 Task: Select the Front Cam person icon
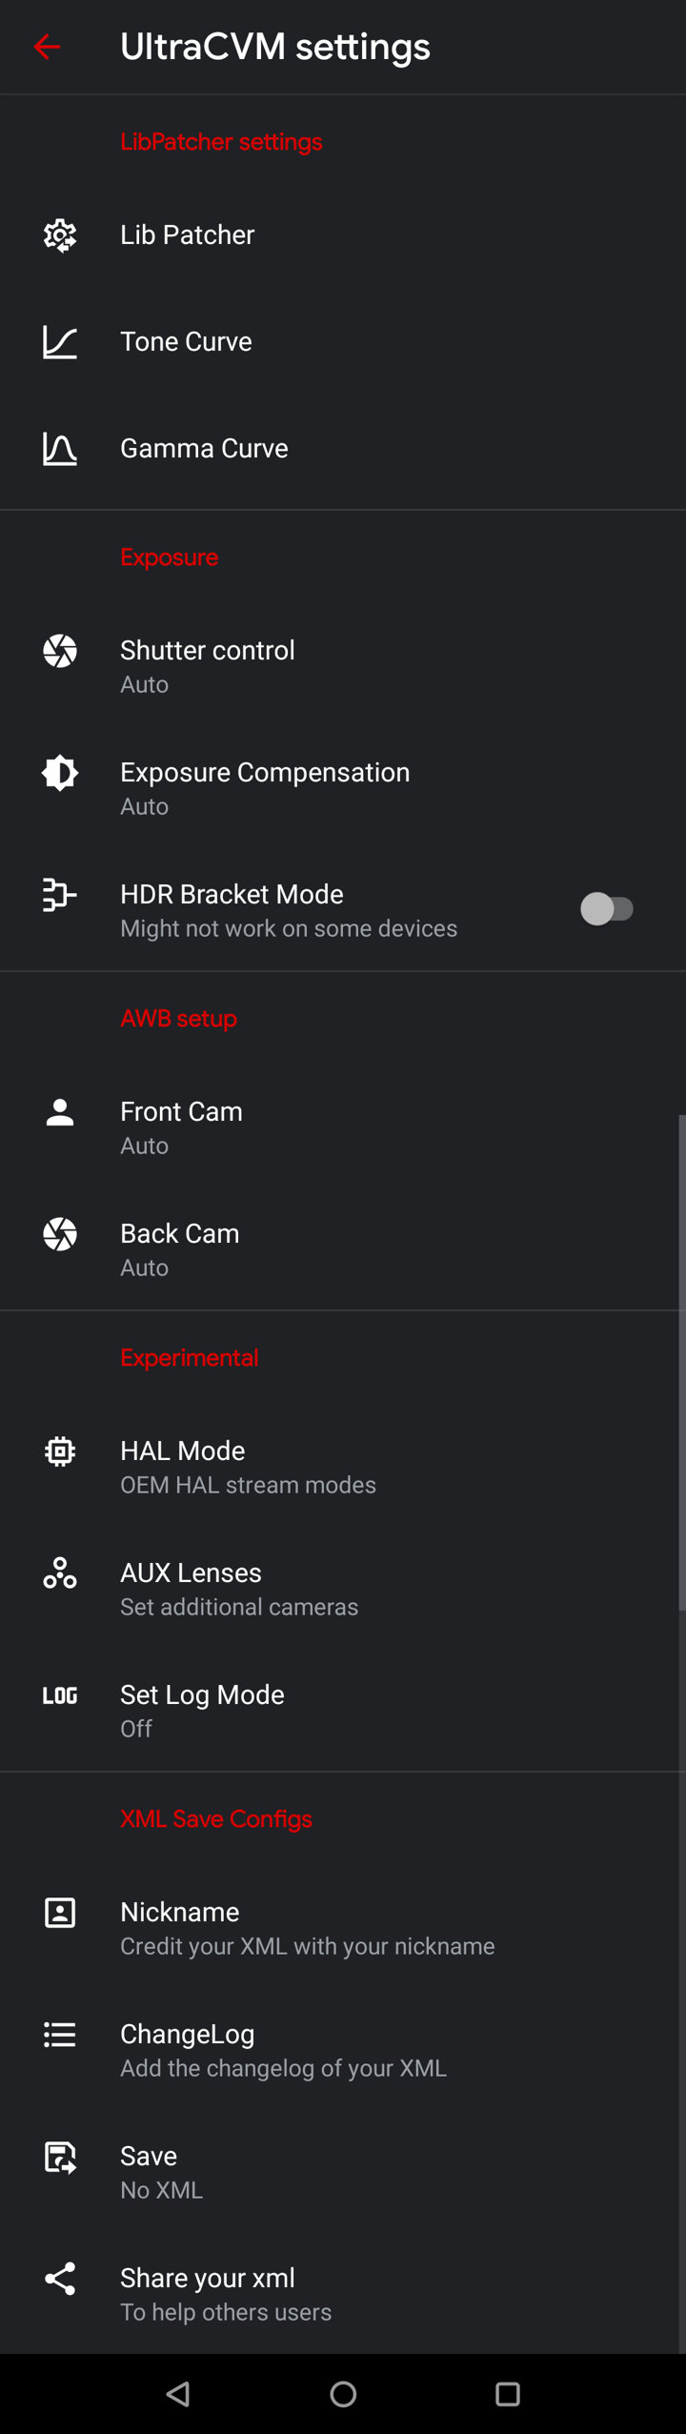pyautogui.click(x=59, y=1112)
